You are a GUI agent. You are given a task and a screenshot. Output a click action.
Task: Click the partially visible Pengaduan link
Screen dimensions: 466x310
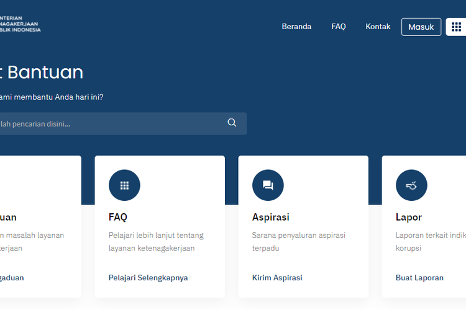tap(12, 278)
